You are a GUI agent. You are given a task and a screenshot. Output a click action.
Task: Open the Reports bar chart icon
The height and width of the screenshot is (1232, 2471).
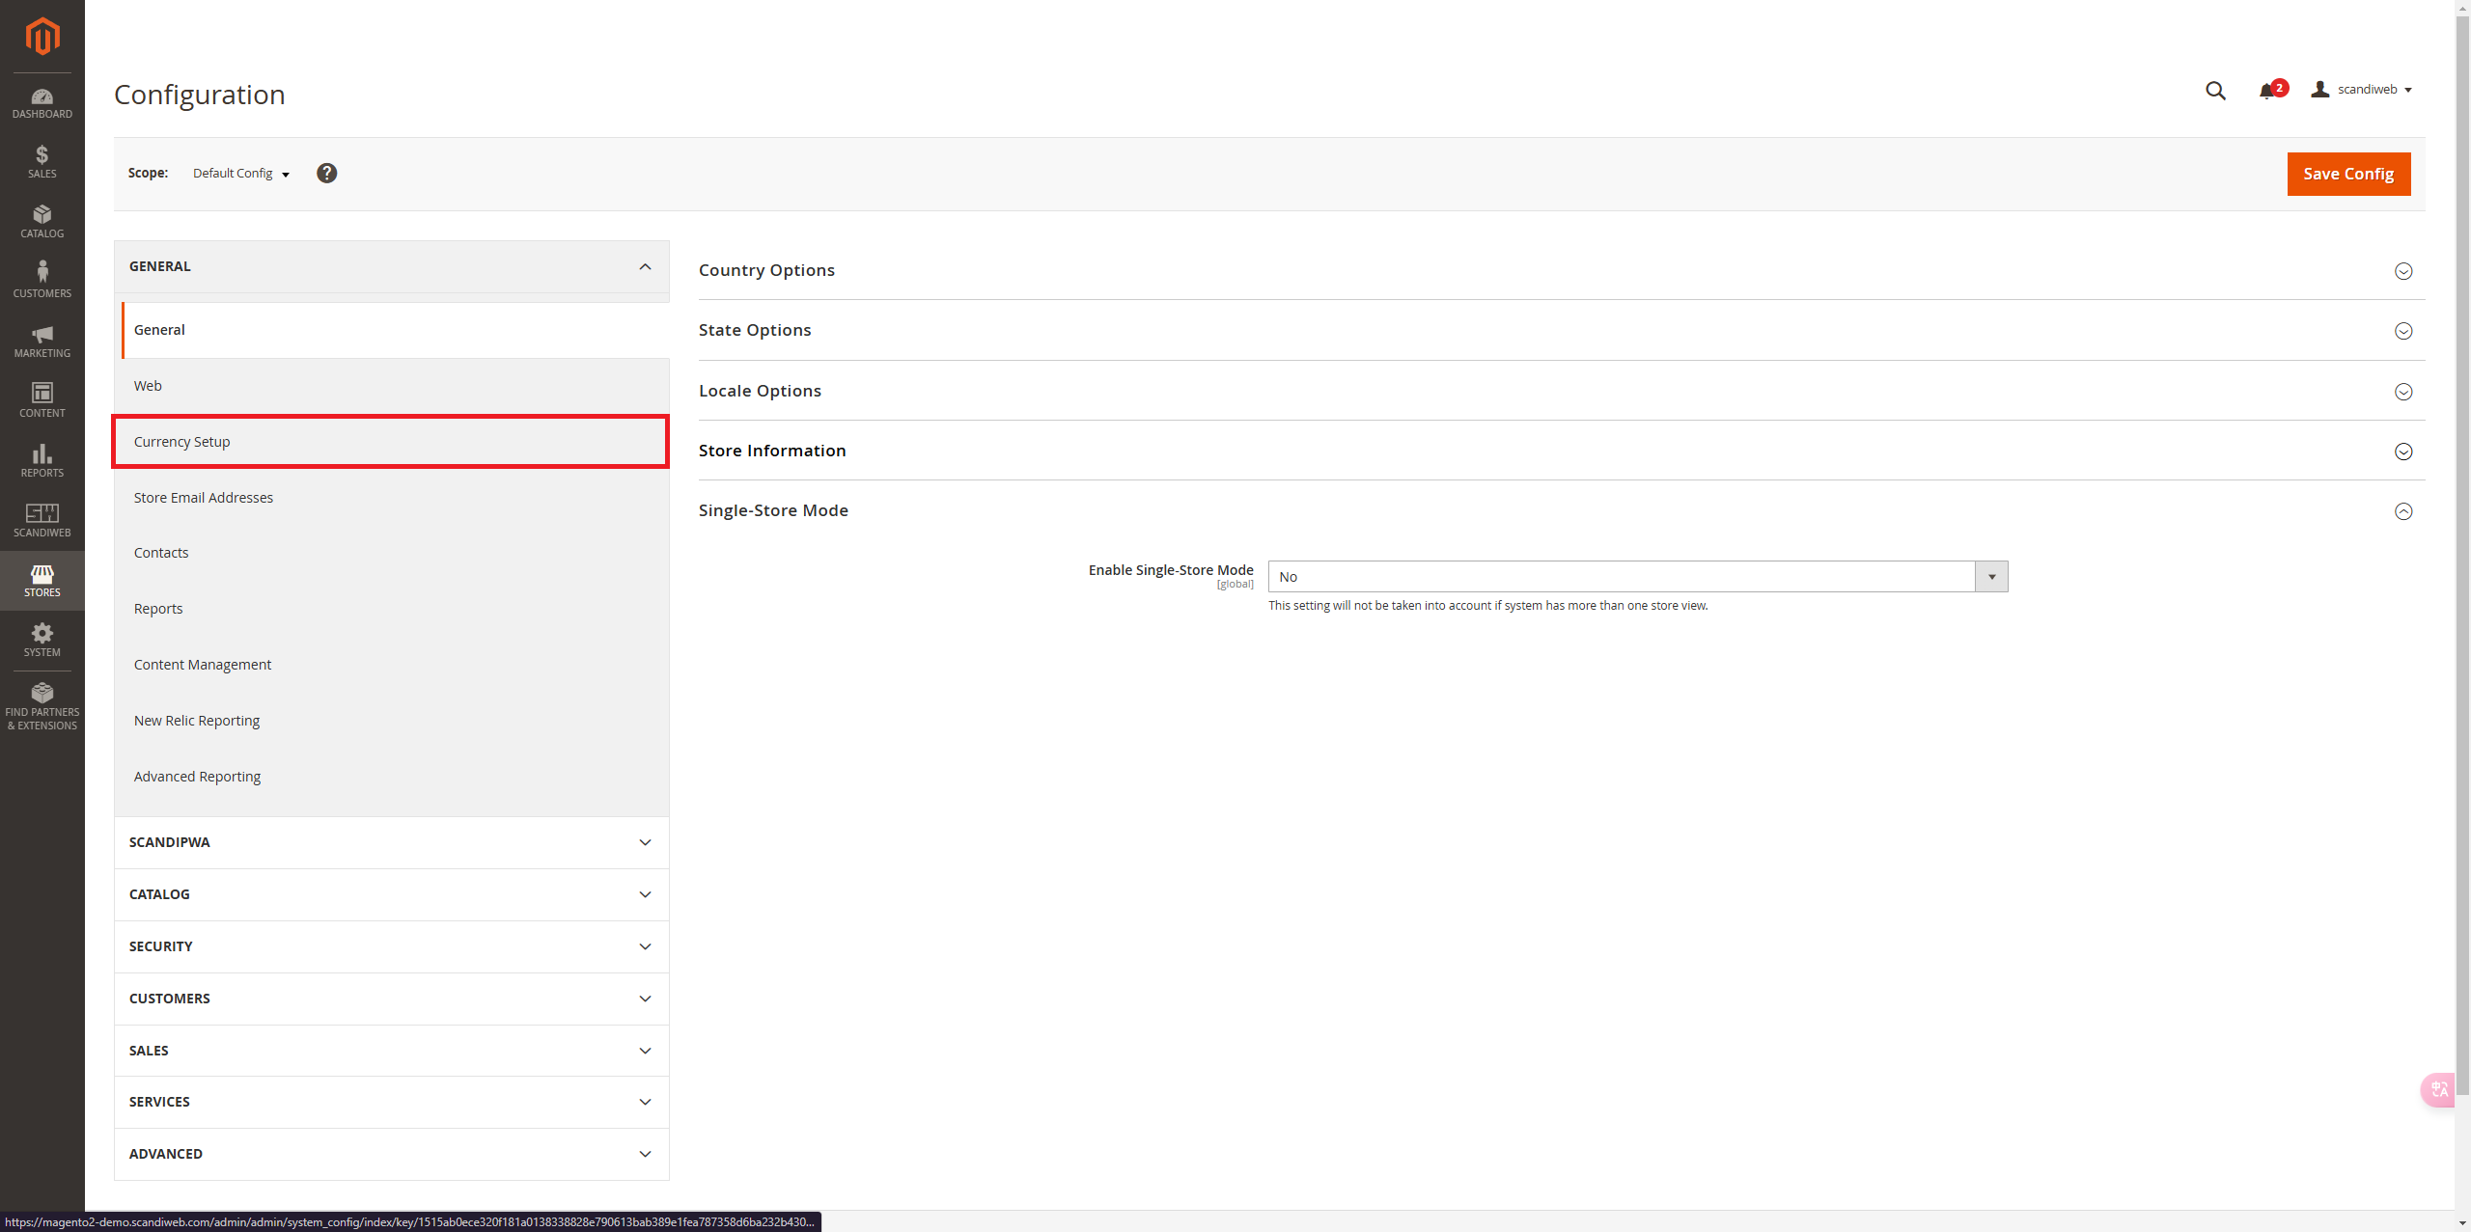click(42, 461)
